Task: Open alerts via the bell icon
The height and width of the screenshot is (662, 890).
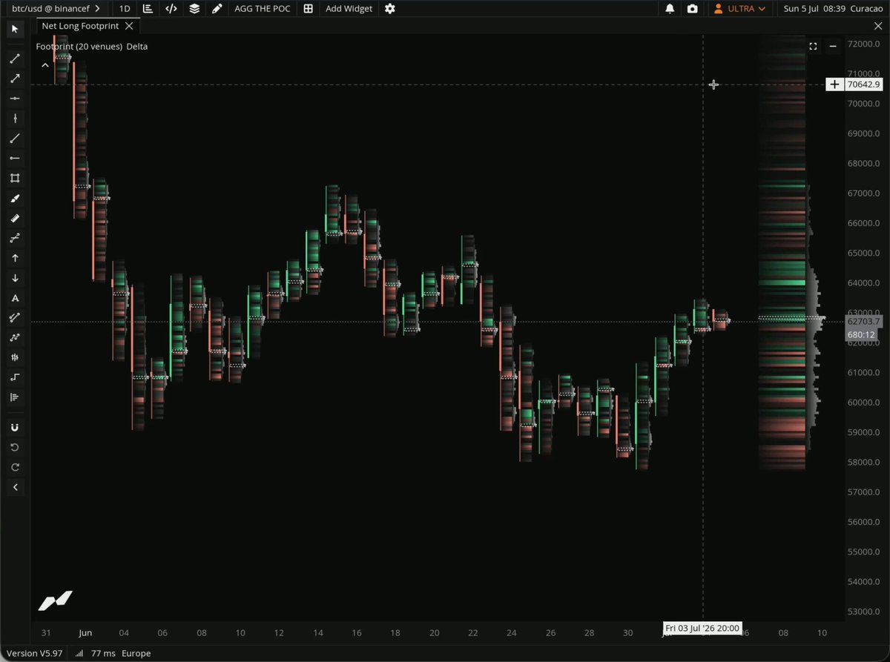Action: pos(670,9)
